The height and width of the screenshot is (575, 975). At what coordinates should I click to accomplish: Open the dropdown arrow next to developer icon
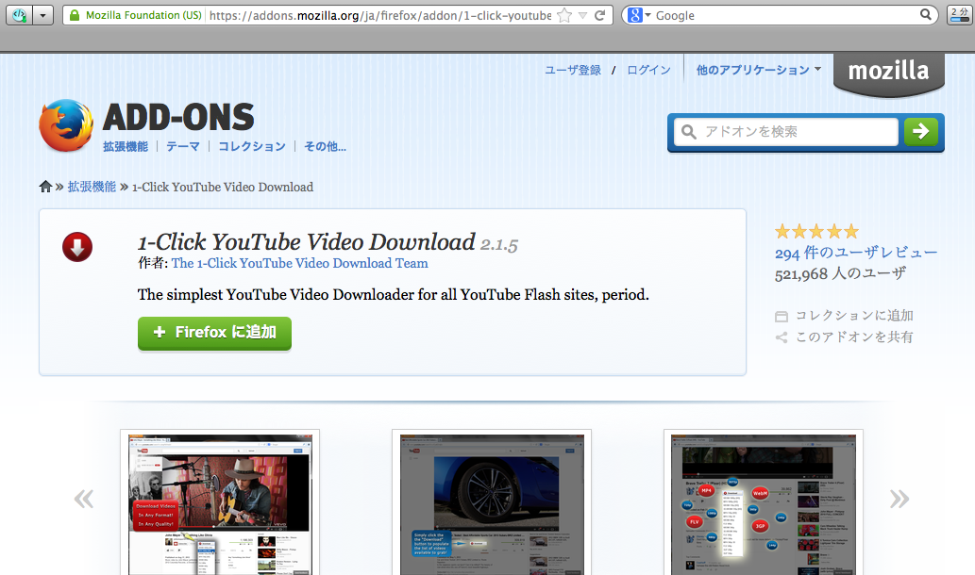(42, 15)
